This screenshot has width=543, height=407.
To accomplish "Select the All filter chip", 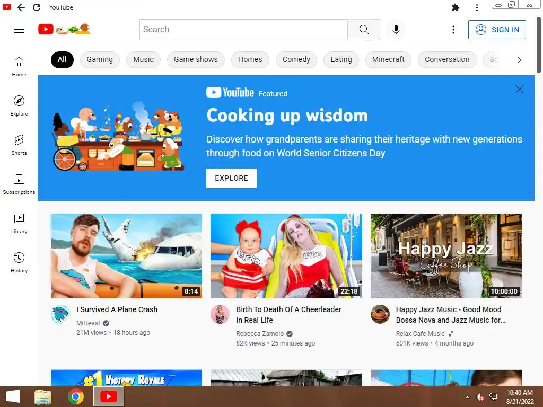I will click(x=62, y=59).
